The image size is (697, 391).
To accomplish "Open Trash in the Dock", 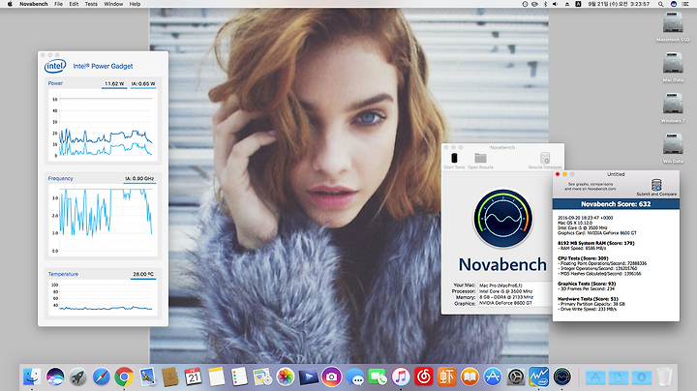I will pyautogui.click(x=664, y=376).
